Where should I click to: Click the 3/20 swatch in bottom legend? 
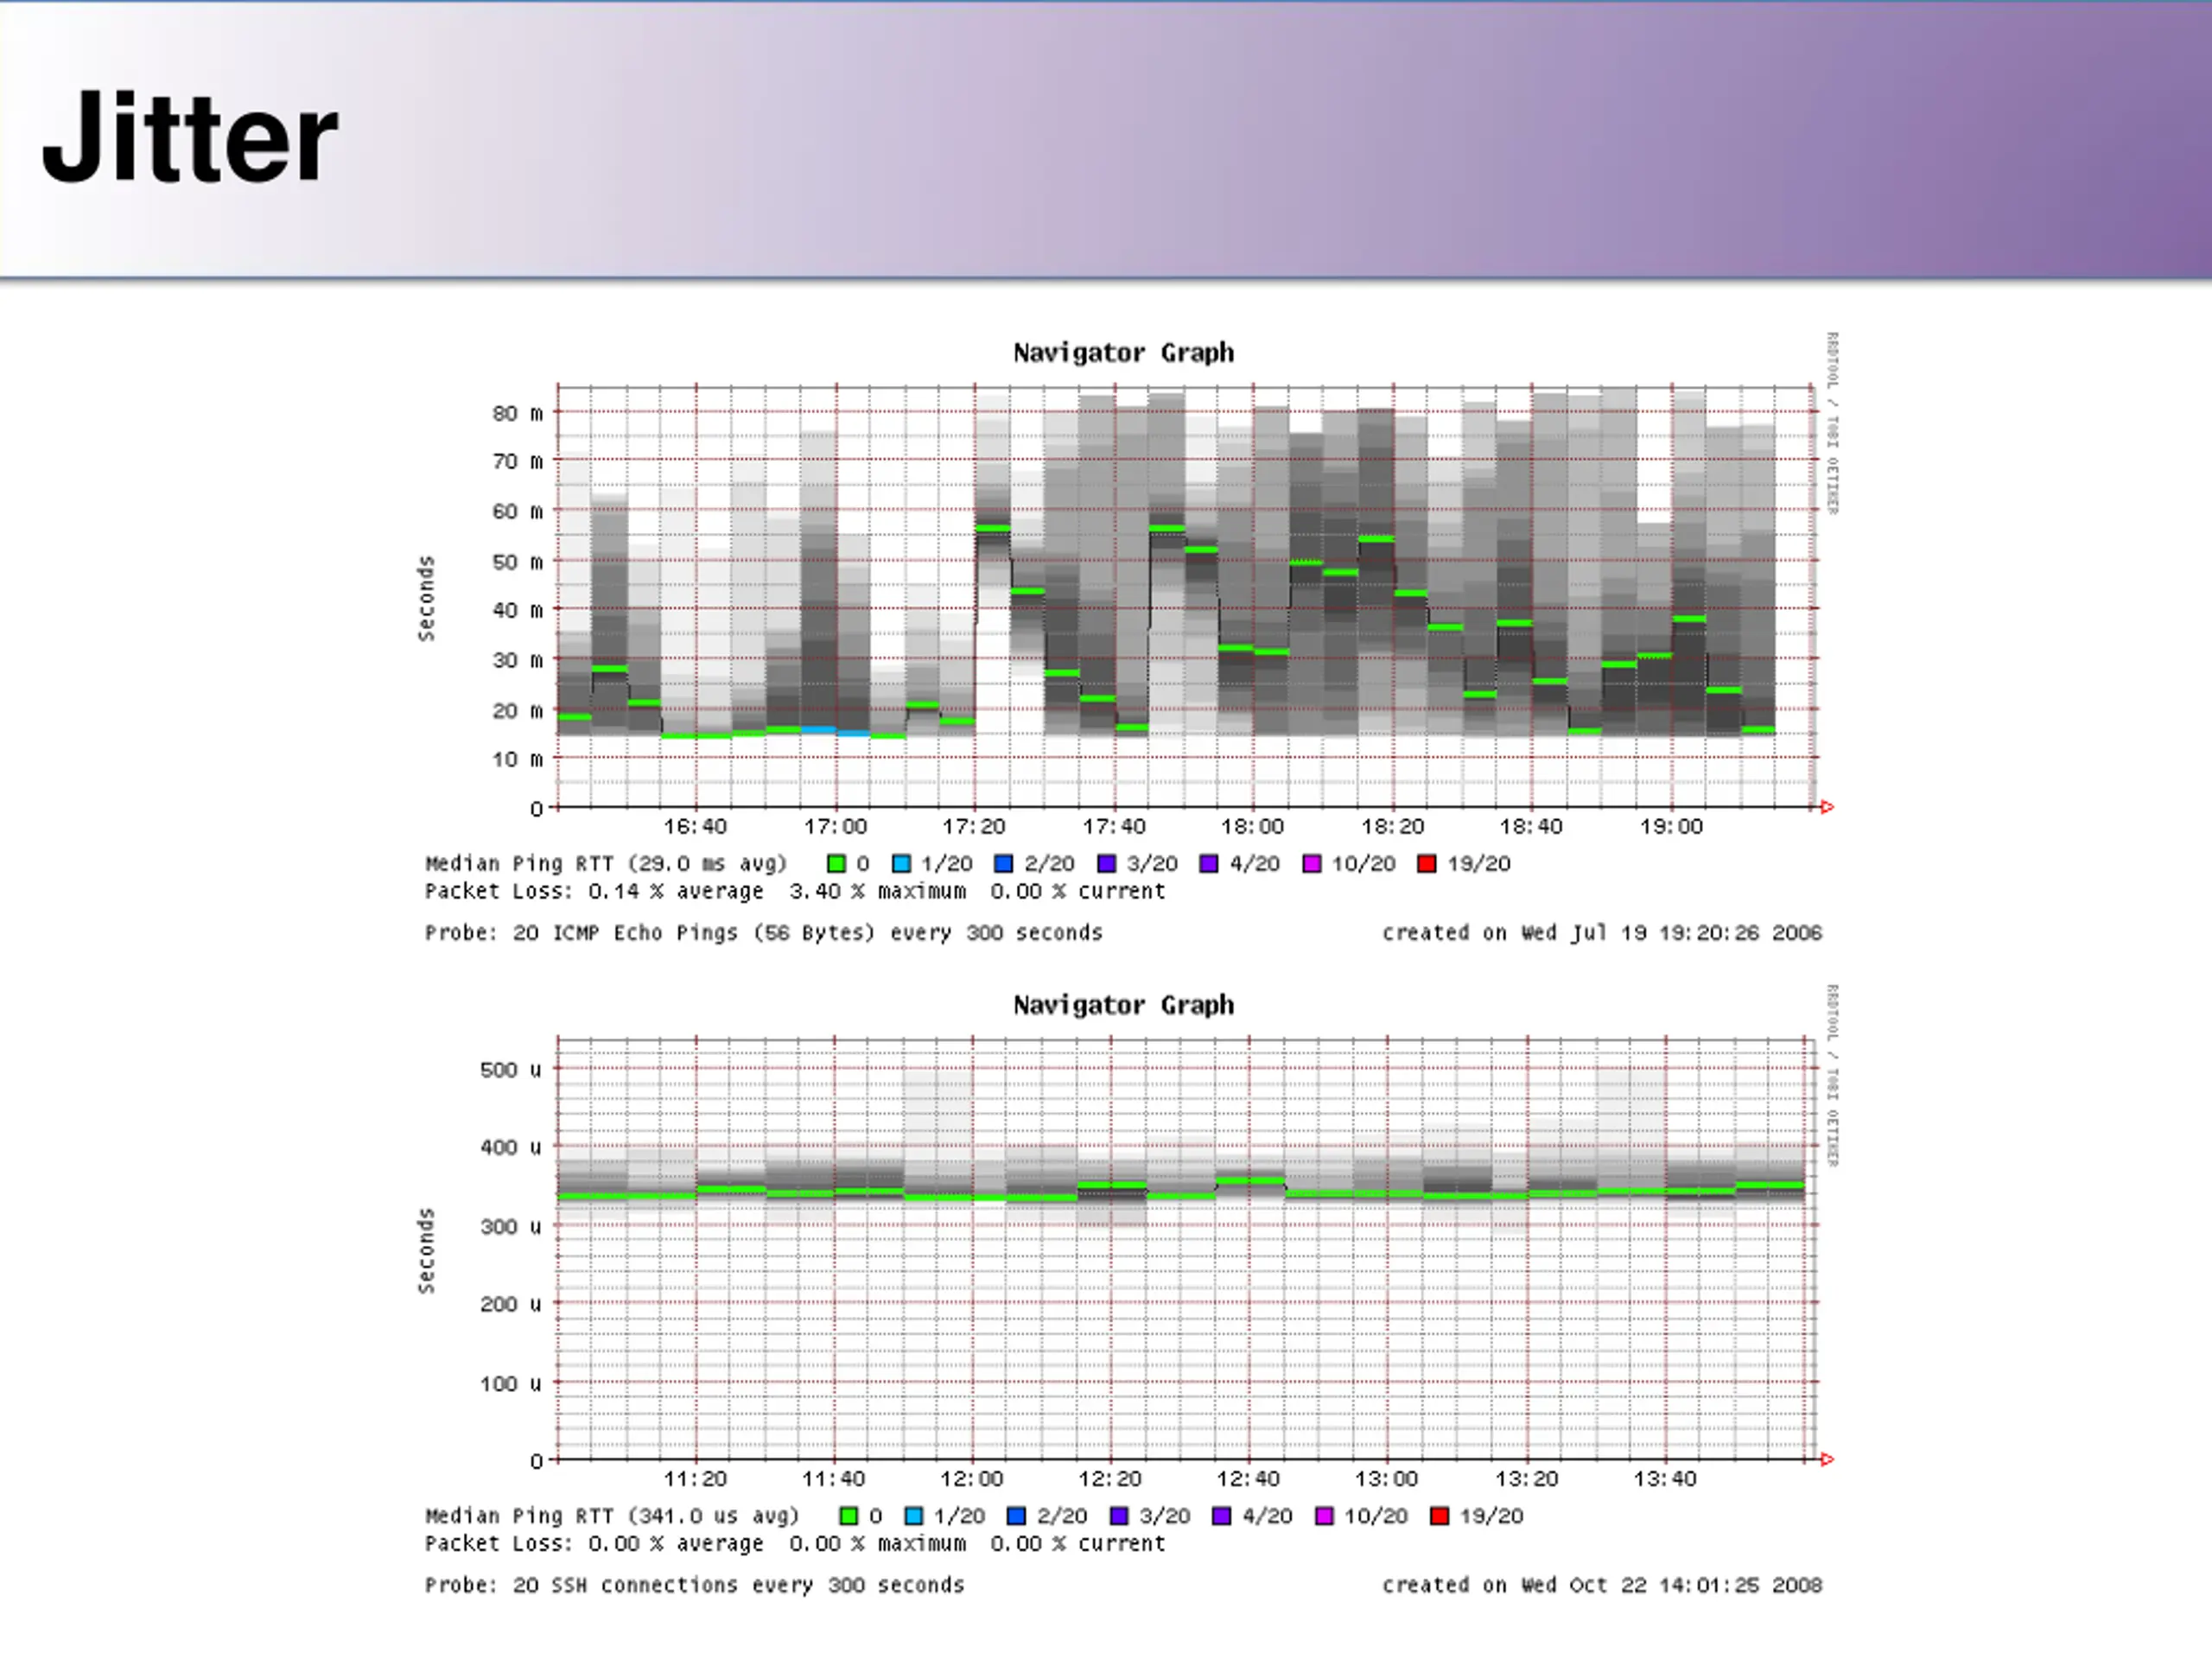coord(1119,1516)
